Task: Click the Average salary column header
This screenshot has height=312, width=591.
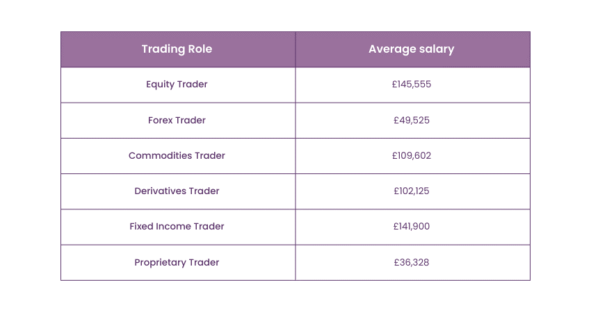Action: click(411, 49)
